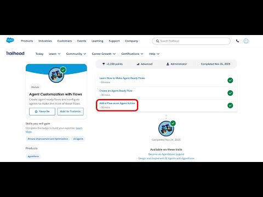Click the completed badge image below the unit list
Image resolution: width=263 pixels, height=197 pixels.
pos(166,129)
